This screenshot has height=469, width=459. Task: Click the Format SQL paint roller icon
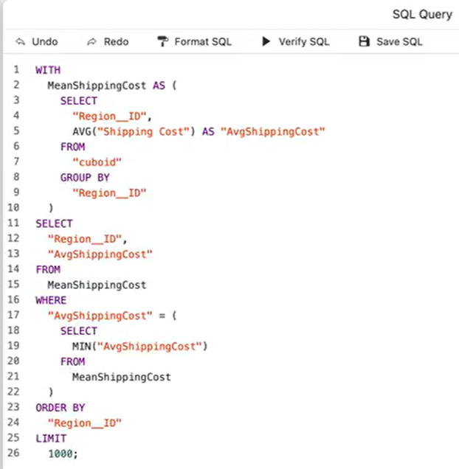coord(162,42)
